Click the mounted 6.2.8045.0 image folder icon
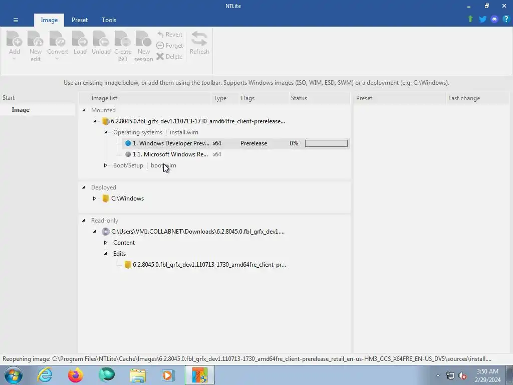This screenshot has height=385, width=513. [105, 121]
